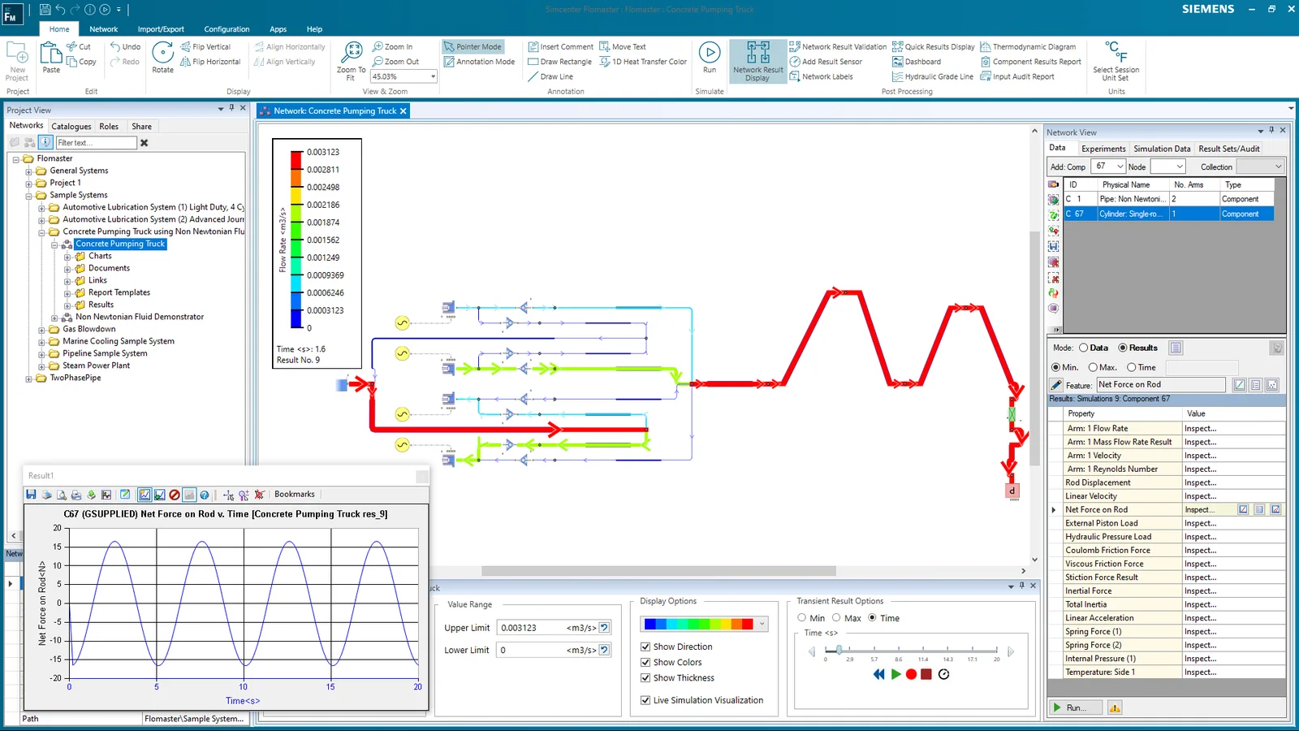This screenshot has height=731, width=1299.
Task: Open the Collection dropdown
Action: point(1278,167)
